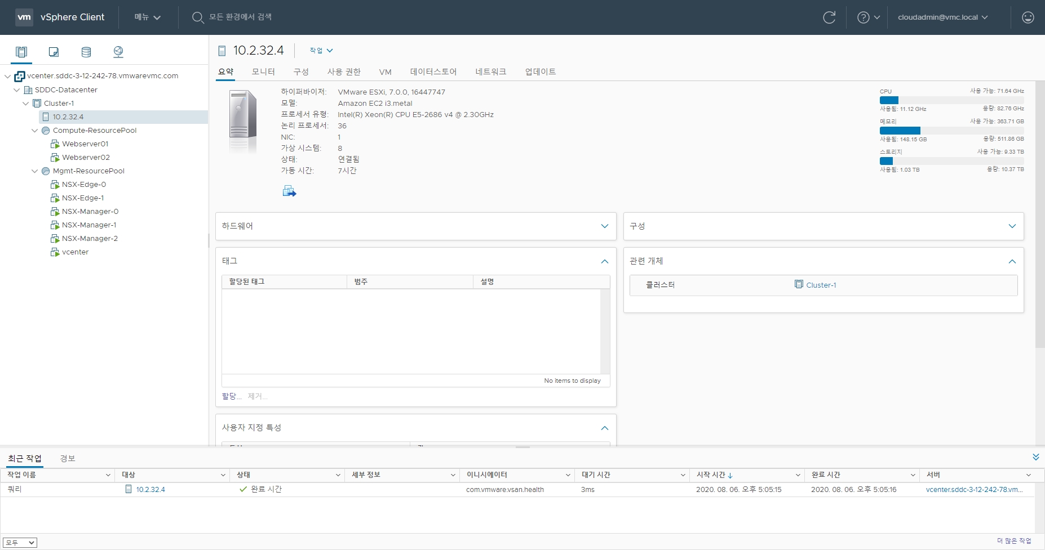Select Webserver01 virtual machine
1045x550 pixels.
pyautogui.click(x=85, y=144)
